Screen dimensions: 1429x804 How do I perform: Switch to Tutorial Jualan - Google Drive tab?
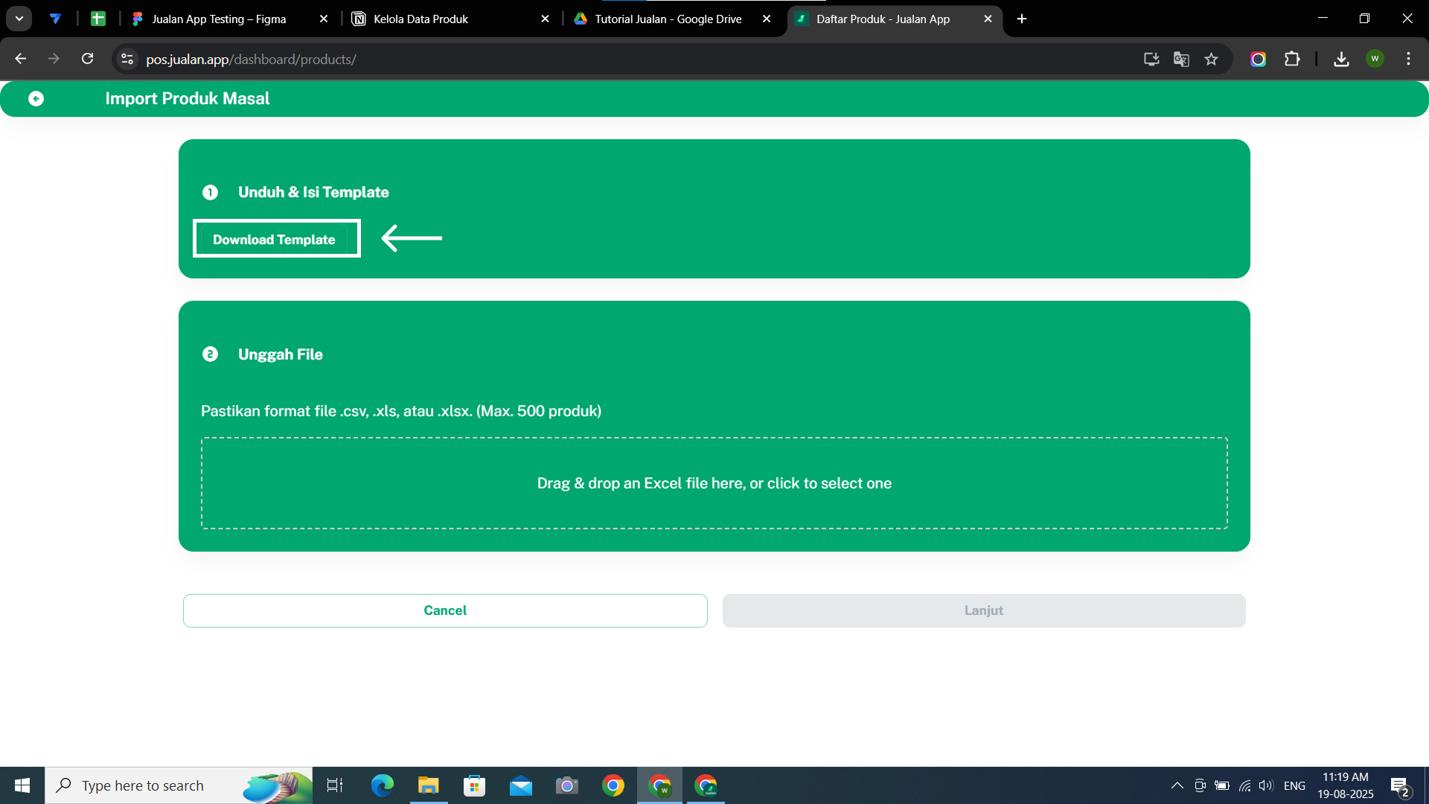668,19
